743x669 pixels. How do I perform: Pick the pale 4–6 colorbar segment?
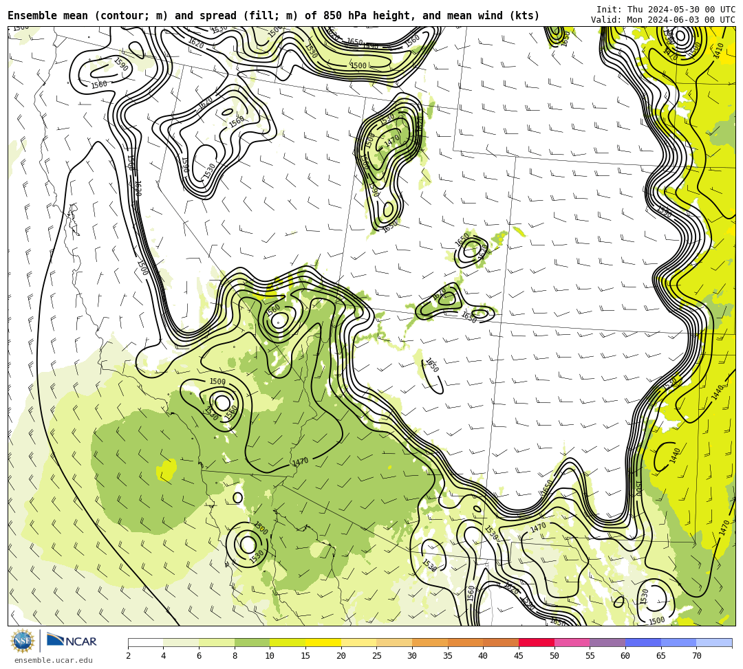181,642
